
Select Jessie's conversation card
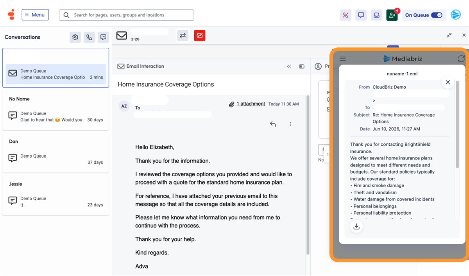[56, 195]
